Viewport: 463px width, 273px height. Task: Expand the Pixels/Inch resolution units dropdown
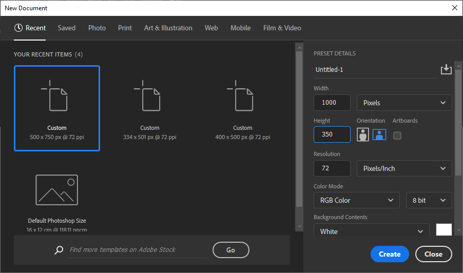[x=404, y=168]
